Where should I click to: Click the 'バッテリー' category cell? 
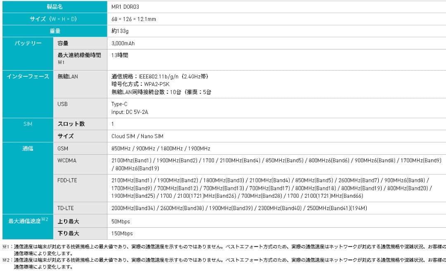tap(28, 53)
